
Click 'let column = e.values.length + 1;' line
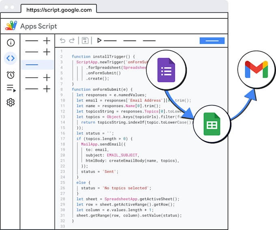pos(115,210)
